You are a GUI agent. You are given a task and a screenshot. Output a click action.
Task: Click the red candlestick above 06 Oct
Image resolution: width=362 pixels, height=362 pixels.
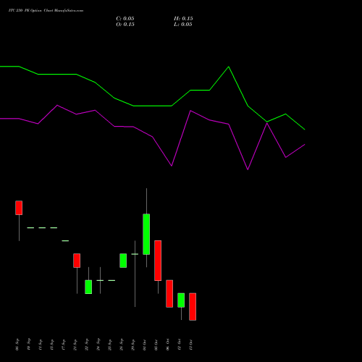pos(169,294)
